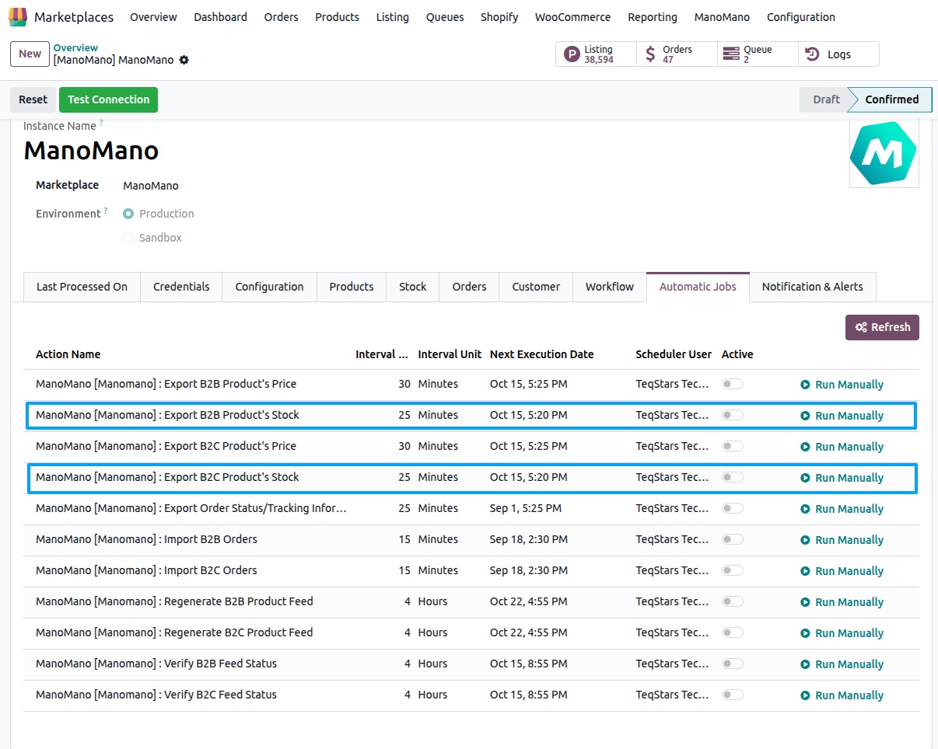The height and width of the screenshot is (749, 938).
Task: Open the Orders menu in top bar
Action: point(281,17)
